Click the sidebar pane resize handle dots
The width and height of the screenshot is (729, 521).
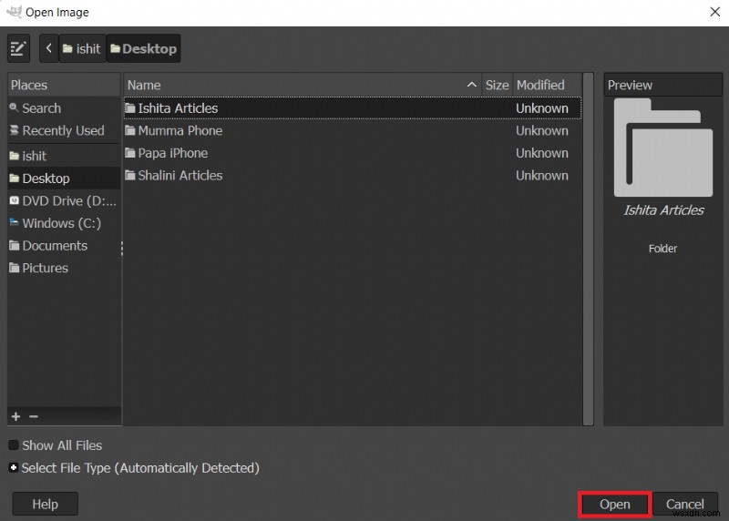tap(122, 248)
